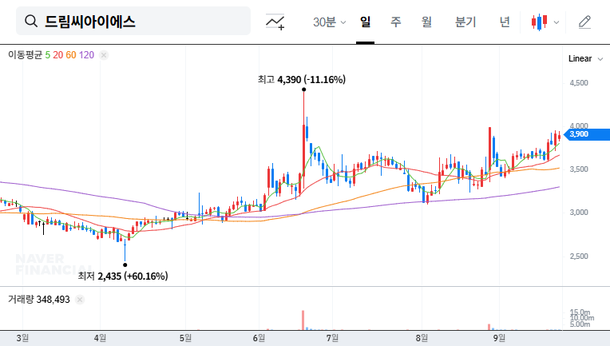
Task: Select the 120-day moving average value
Action: point(86,55)
